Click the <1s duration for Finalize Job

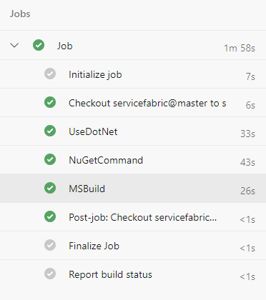click(x=247, y=248)
